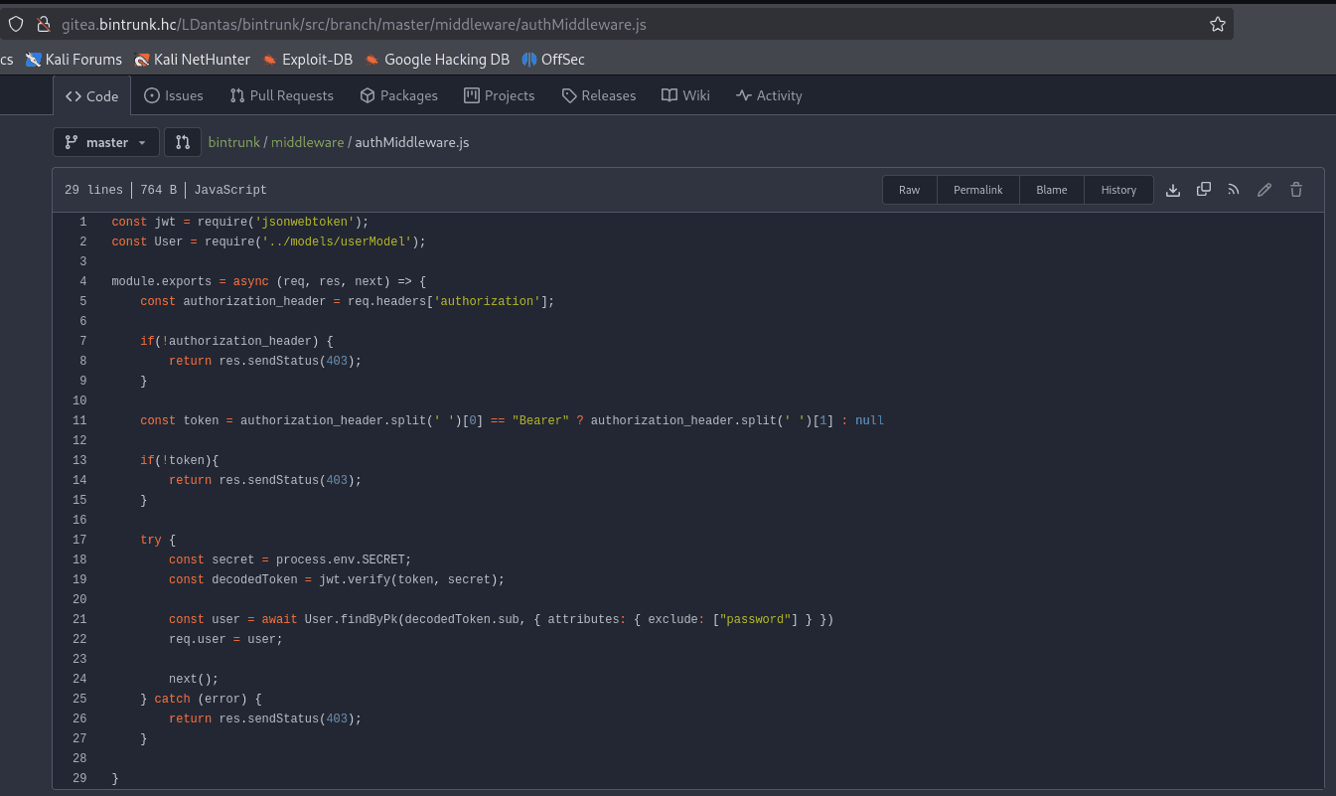Navigate to middleware folder breadcrumb
This screenshot has width=1336, height=796.
point(307,142)
